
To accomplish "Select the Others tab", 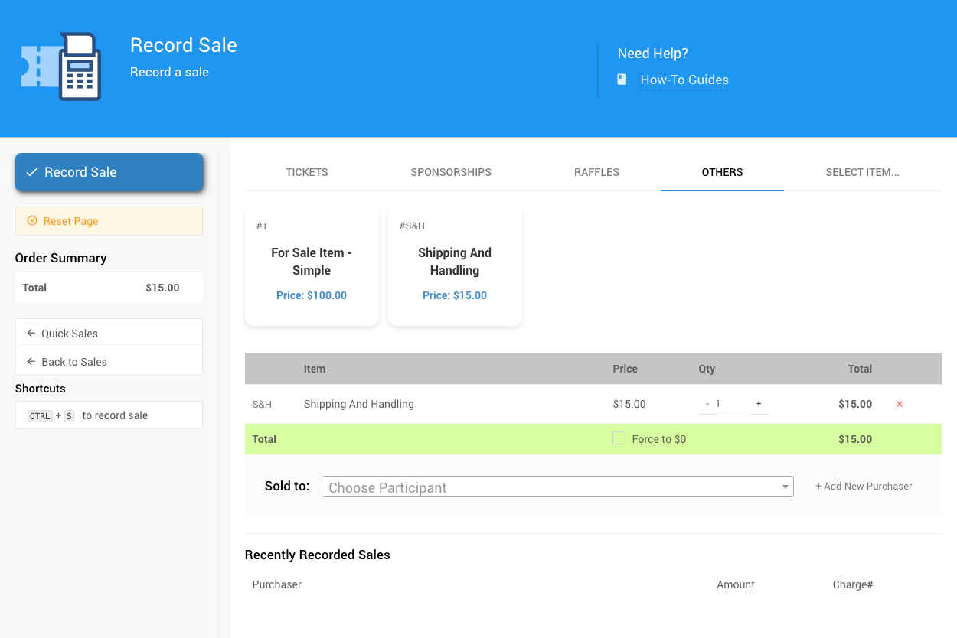I will pos(722,172).
